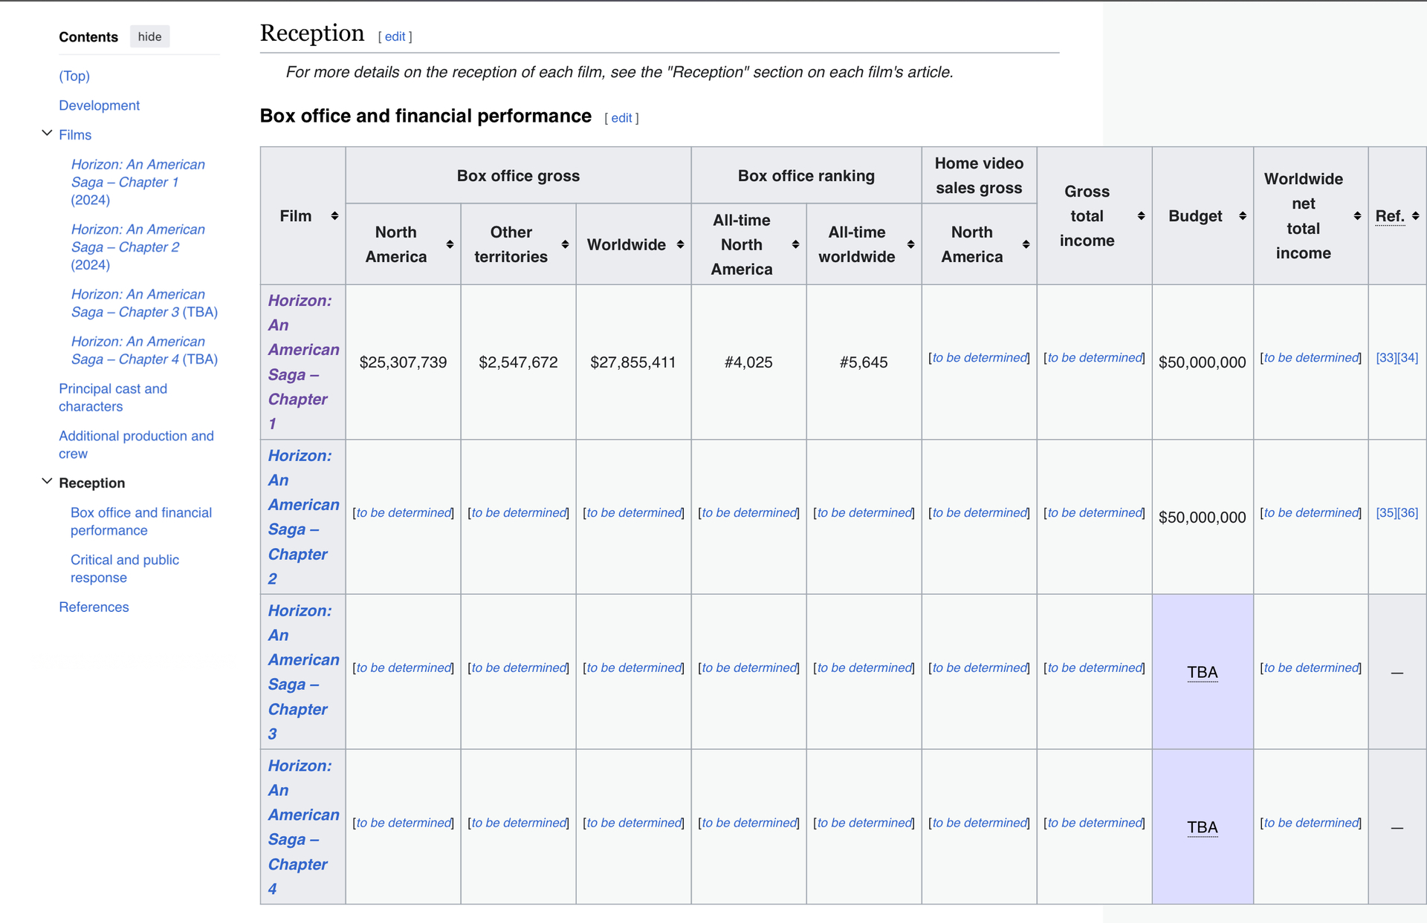Select worldwide total $27,855,411 cell

click(633, 362)
